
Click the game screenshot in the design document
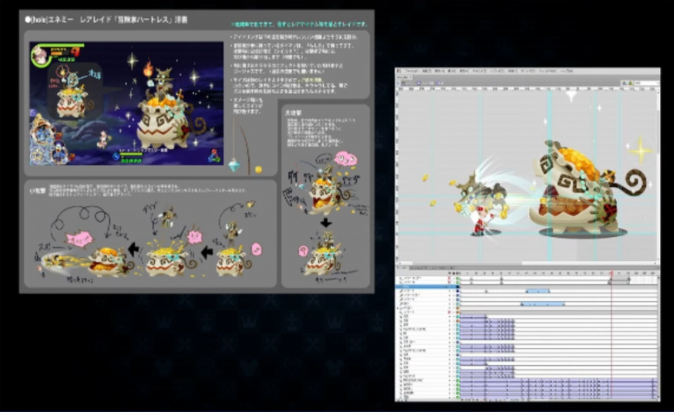pyautogui.click(x=127, y=103)
